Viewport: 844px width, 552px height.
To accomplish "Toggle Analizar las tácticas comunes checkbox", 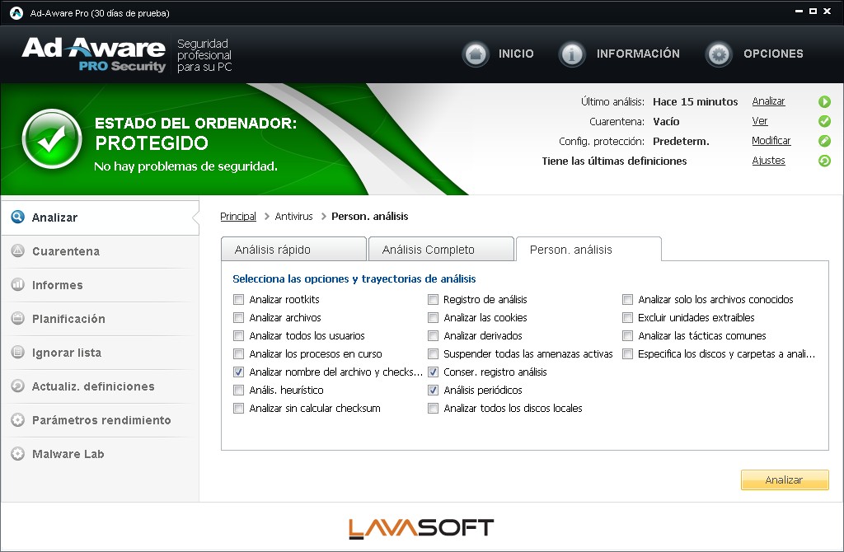I will 627,335.
